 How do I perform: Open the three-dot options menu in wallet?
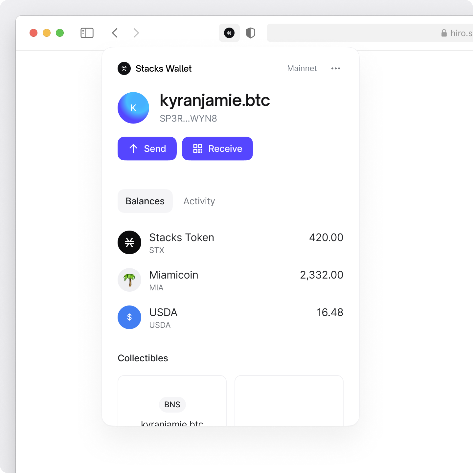(336, 68)
